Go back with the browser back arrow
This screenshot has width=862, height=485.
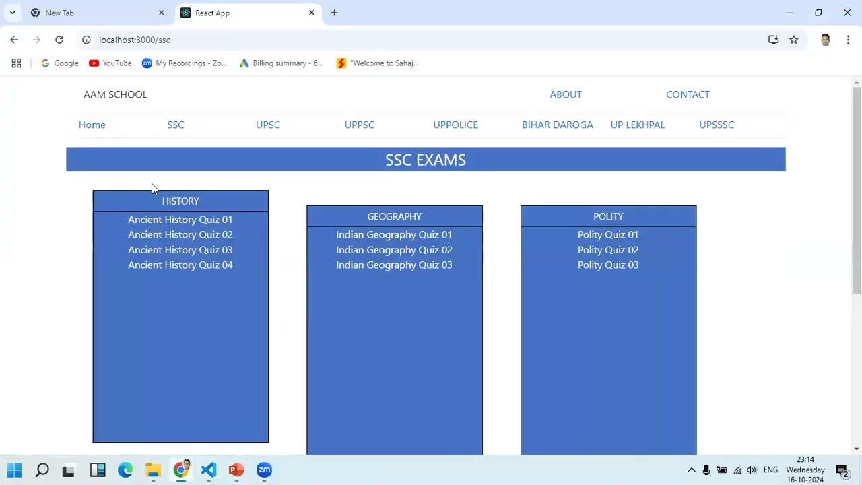click(14, 40)
